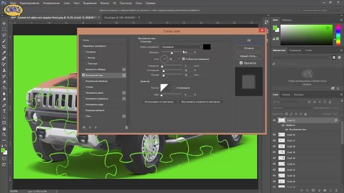
Task: Select the Magic Wand tool
Action: pos(4,41)
